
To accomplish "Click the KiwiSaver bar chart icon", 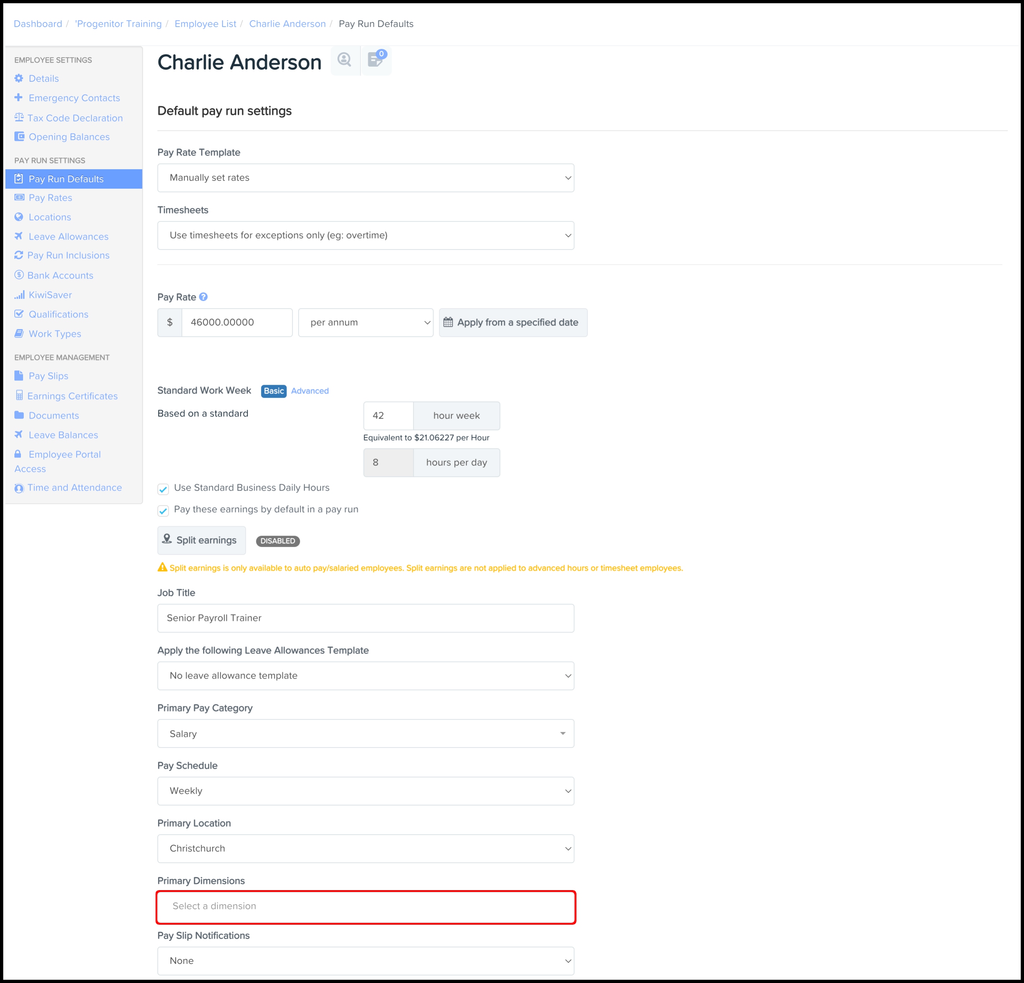I will point(19,295).
